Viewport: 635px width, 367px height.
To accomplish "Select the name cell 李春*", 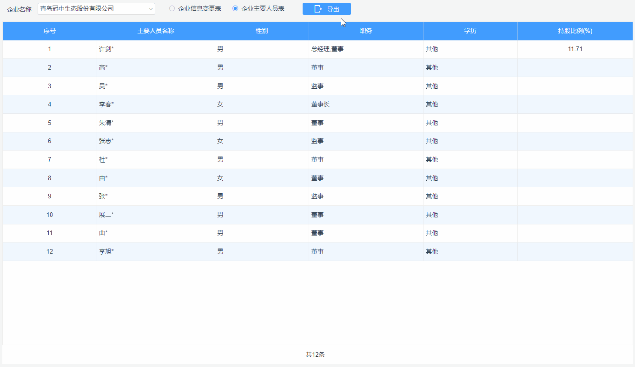I will tap(106, 105).
